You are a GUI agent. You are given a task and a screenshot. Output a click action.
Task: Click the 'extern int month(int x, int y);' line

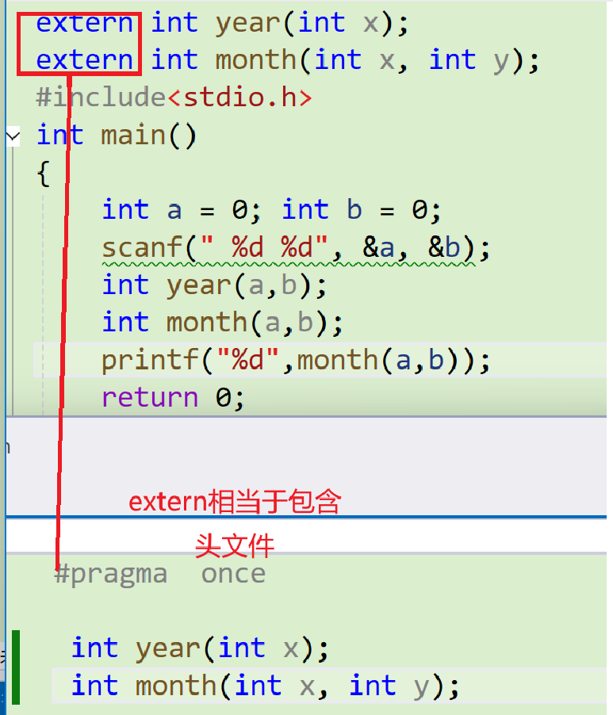287,61
